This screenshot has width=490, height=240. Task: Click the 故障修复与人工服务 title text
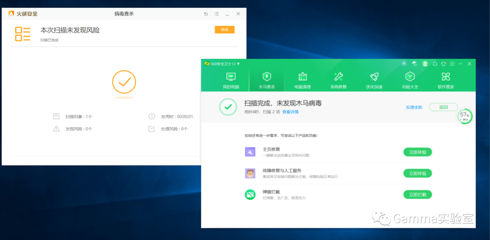pos(282,171)
